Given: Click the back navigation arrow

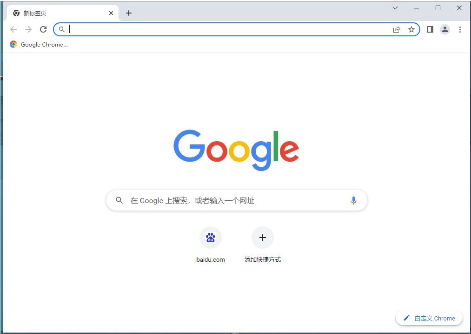Looking at the screenshot, I should [13, 29].
